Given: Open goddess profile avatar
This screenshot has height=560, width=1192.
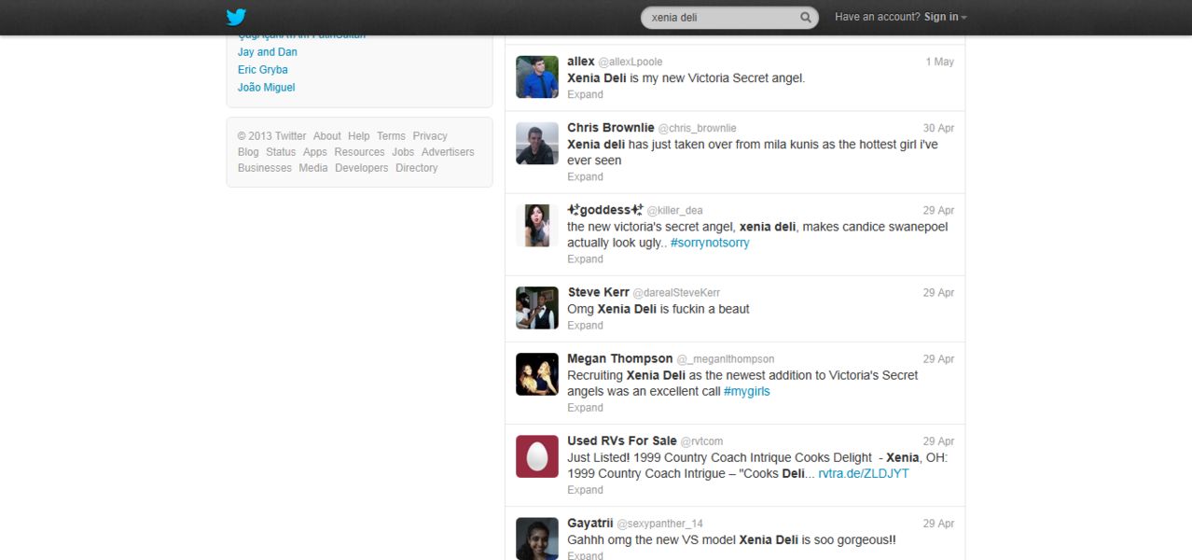Looking at the screenshot, I should [x=537, y=225].
